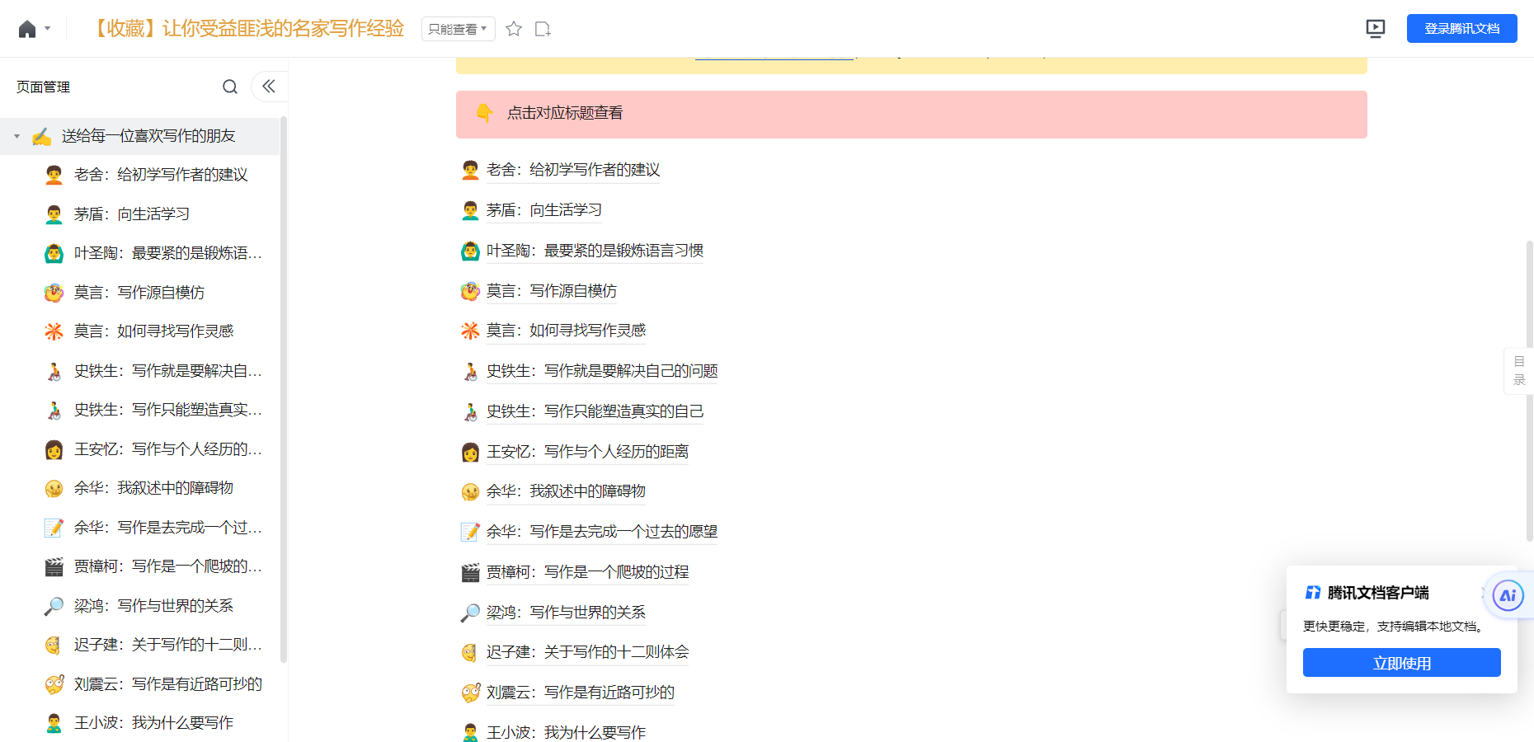Collapse the 送给每一位喜欢写作的朋友 tree node
1534x742 pixels.
(x=16, y=136)
